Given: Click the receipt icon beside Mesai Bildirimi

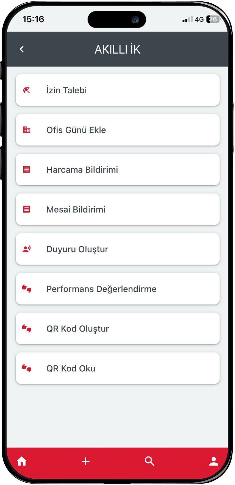Looking at the screenshot, I should click(27, 209).
